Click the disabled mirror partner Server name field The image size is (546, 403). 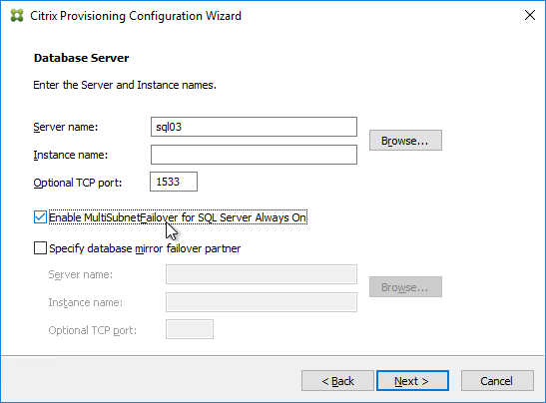coord(262,274)
